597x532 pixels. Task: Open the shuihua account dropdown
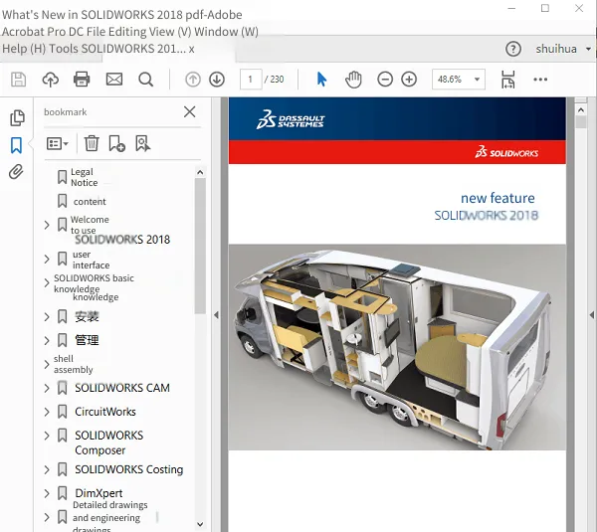pos(563,49)
